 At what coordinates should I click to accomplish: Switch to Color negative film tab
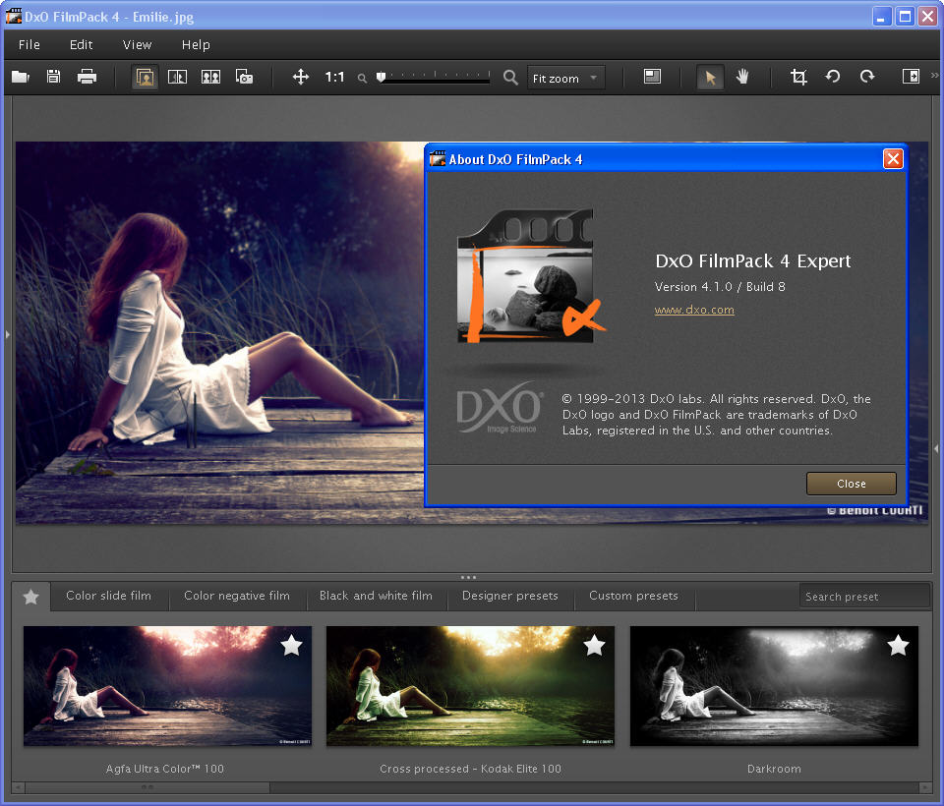tap(237, 596)
